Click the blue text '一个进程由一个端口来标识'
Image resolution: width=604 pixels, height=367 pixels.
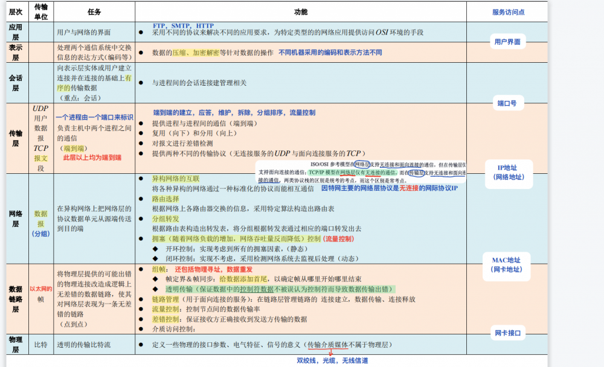[x=94, y=117]
